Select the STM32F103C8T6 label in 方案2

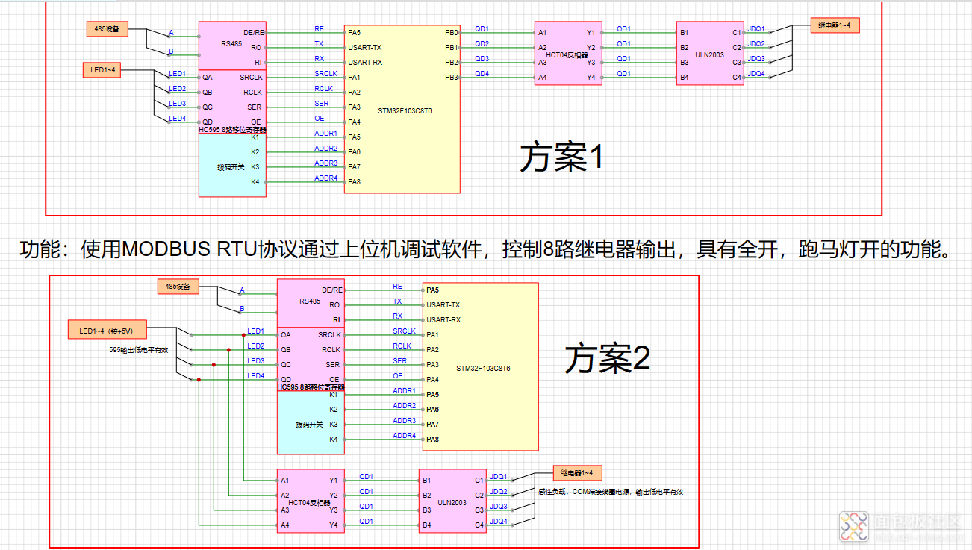(x=484, y=368)
